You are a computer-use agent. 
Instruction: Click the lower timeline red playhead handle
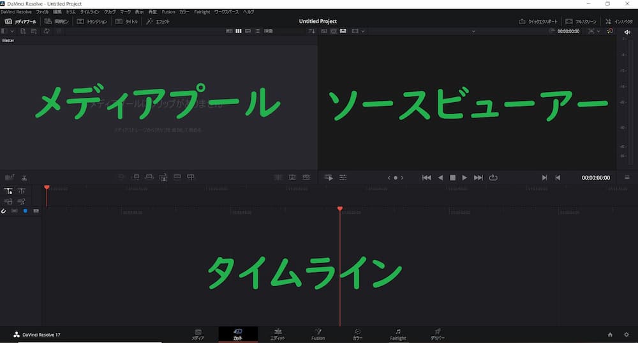pyautogui.click(x=340, y=209)
